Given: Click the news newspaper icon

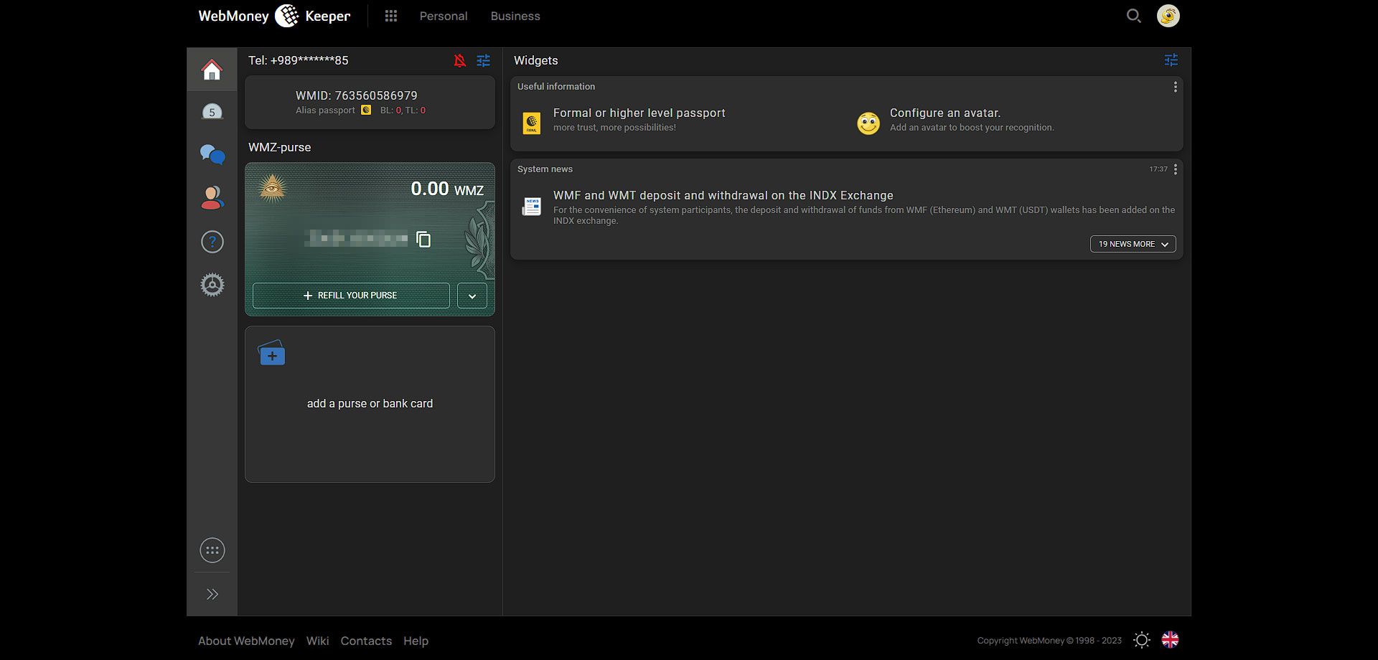Looking at the screenshot, I should click(x=532, y=207).
